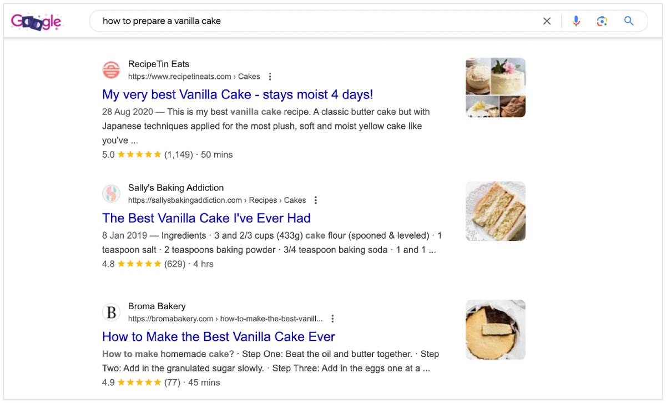Click the sallysbakingaddiction.com breadcrumb URL
Screen dimensions: 666x403
(x=216, y=200)
